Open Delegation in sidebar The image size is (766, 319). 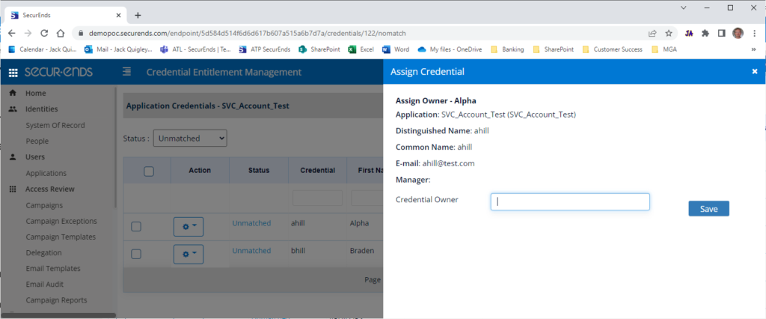click(x=43, y=252)
